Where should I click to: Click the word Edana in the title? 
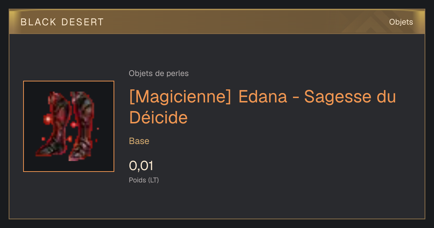point(263,97)
